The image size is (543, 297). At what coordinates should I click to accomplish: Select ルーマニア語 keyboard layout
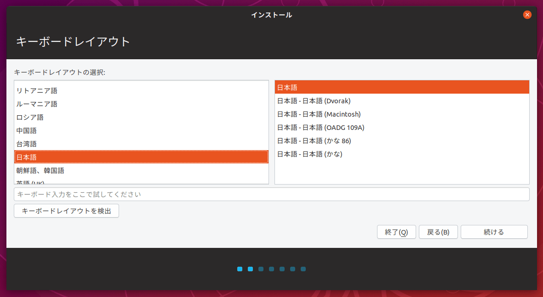pos(141,104)
